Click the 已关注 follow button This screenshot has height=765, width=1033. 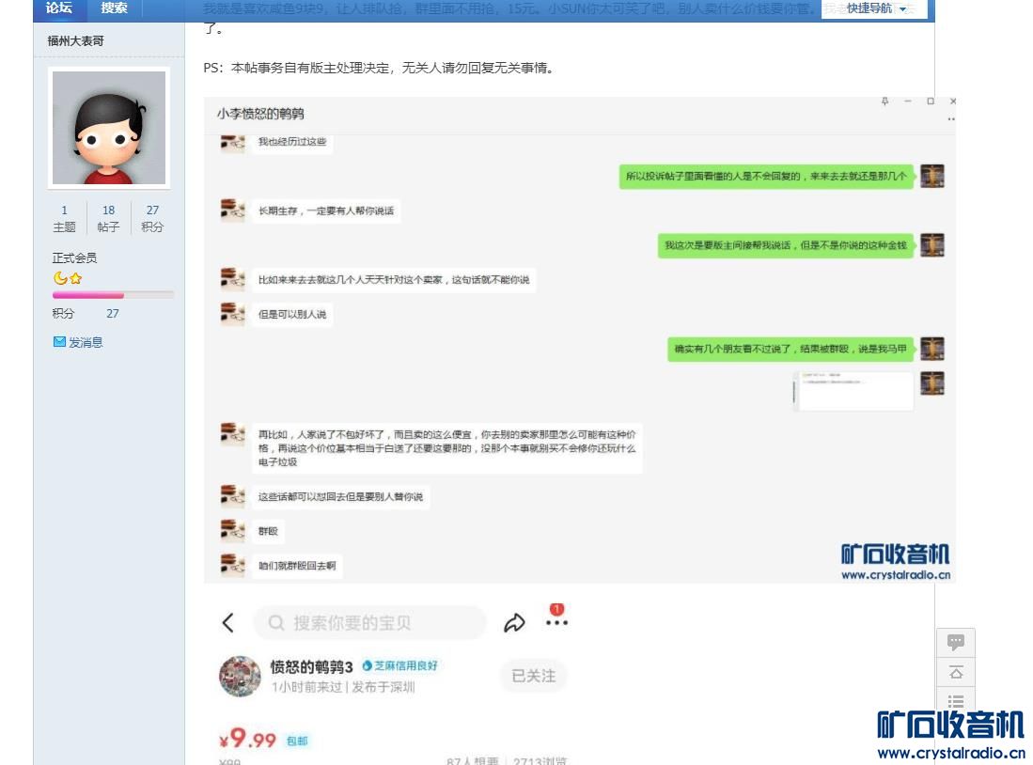coord(534,676)
